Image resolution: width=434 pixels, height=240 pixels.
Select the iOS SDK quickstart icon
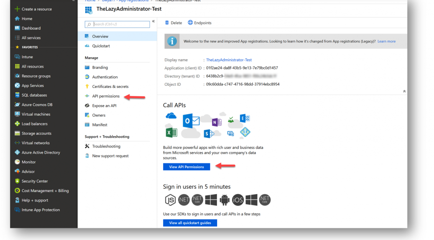click(238, 200)
